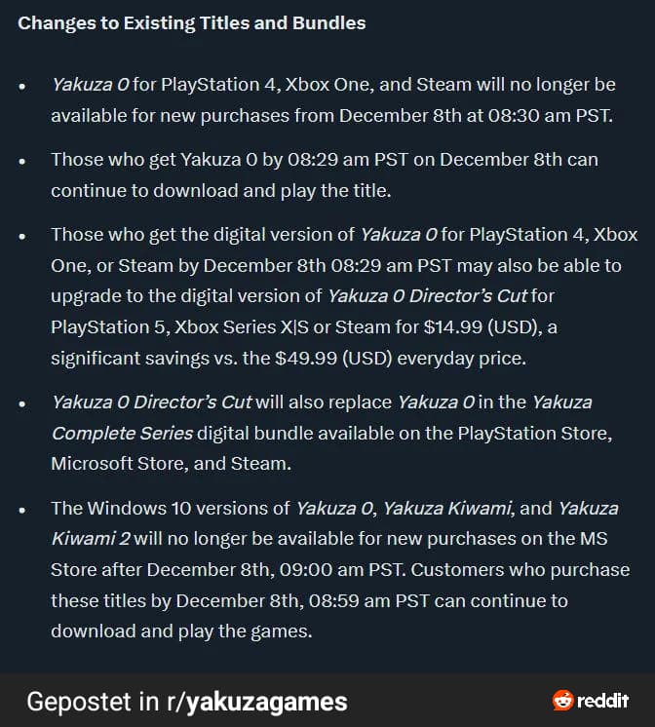
Task: Click the reddit wordmark text
Action: (x=603, y=701)
